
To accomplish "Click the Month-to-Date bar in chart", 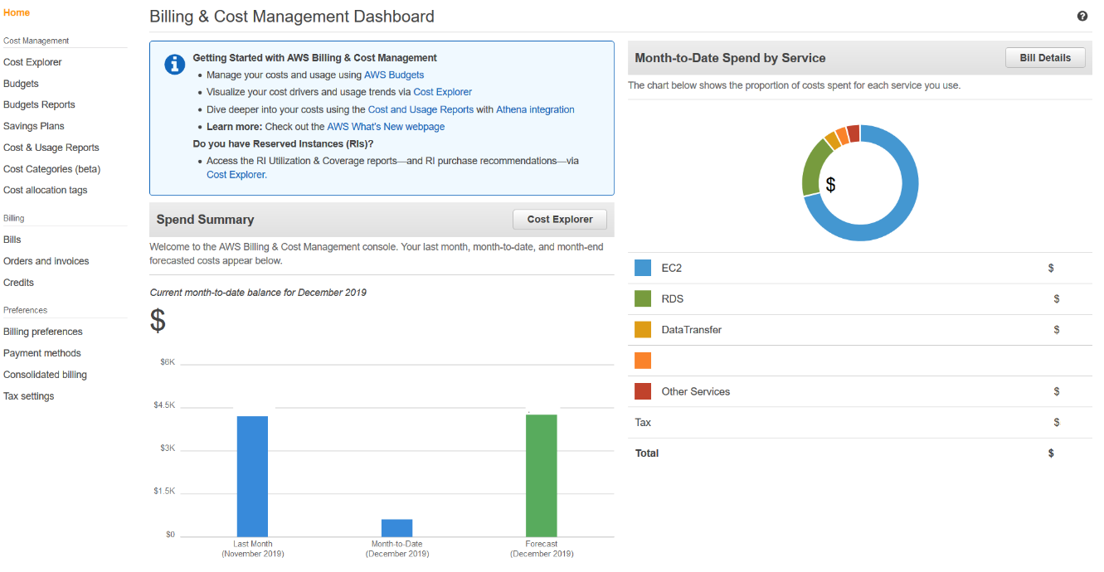I will point(396,528).
